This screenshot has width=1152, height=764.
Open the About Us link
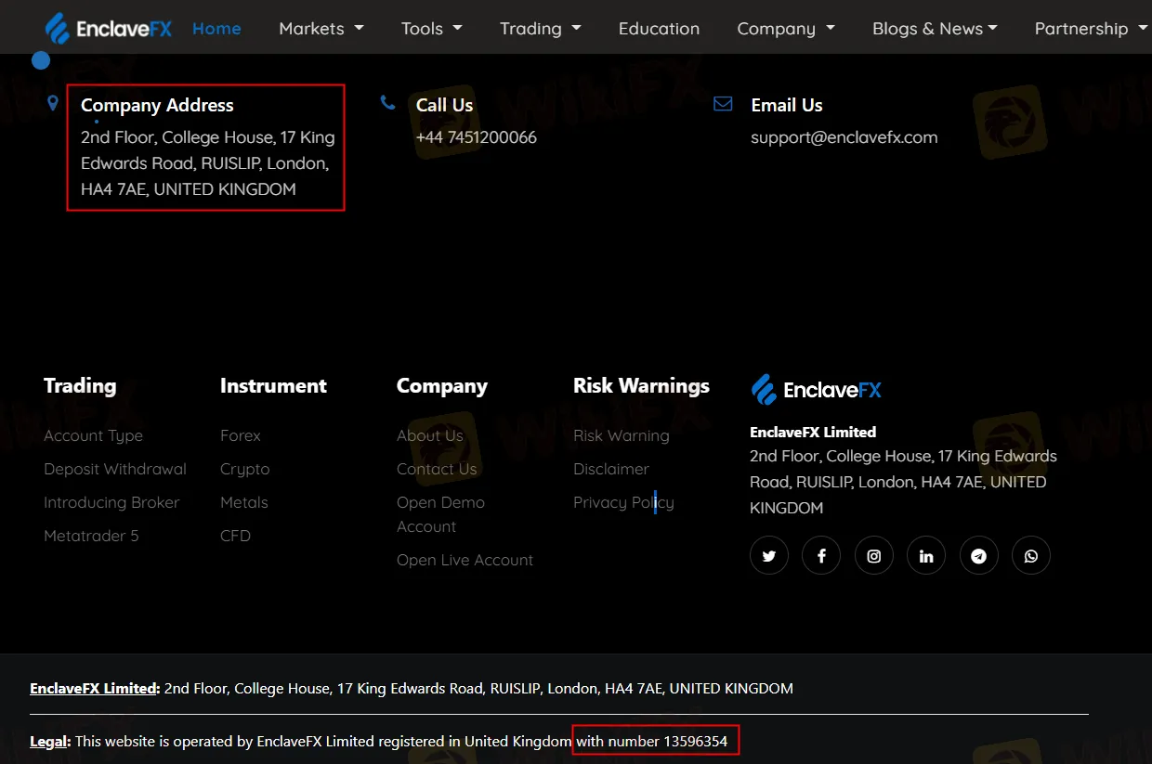tap(429, 435)
